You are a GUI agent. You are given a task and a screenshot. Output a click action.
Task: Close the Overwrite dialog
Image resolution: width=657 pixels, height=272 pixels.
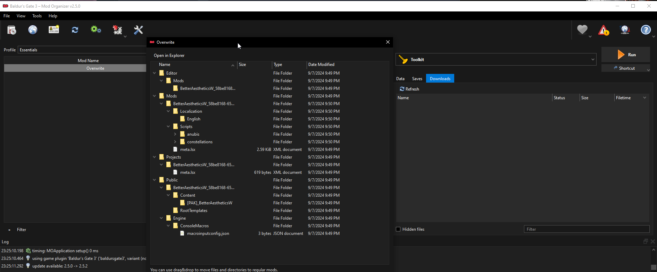coord(388,42)
